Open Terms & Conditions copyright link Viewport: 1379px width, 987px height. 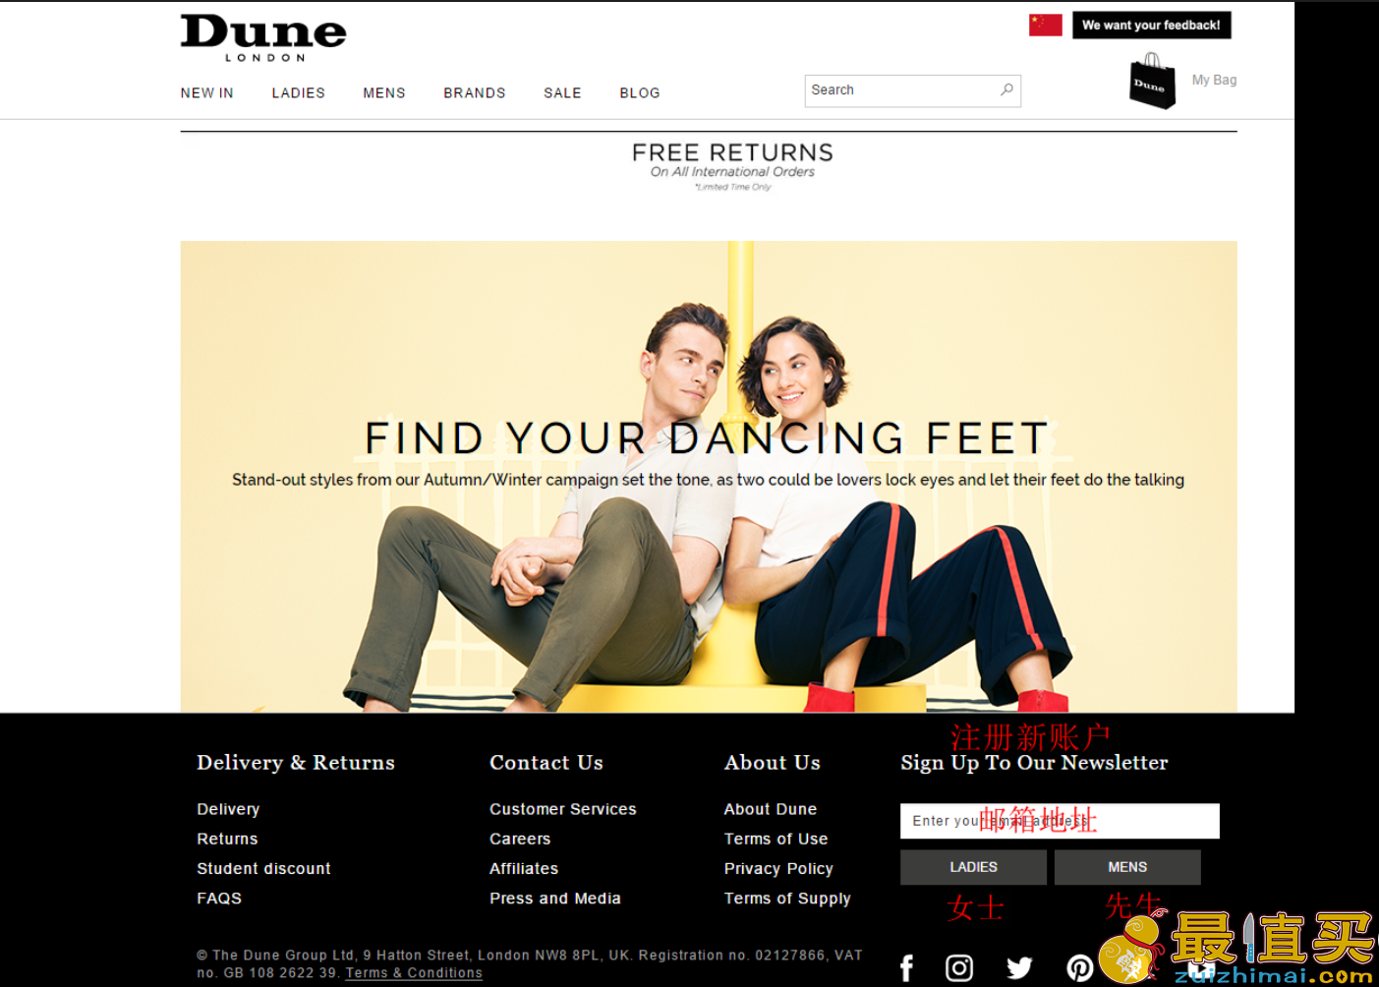click(x=414, y=972)
